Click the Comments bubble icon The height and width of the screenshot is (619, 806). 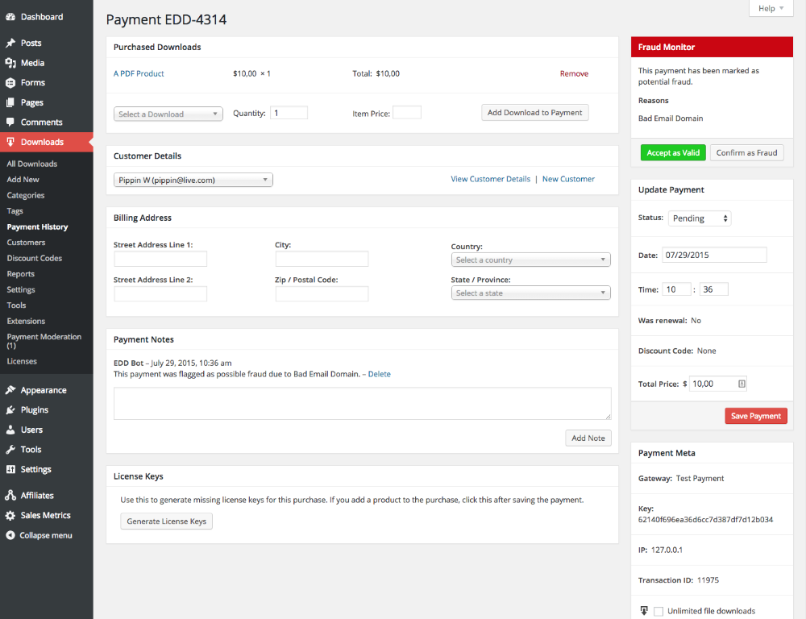pyautogui.click(x=10, y=123)
